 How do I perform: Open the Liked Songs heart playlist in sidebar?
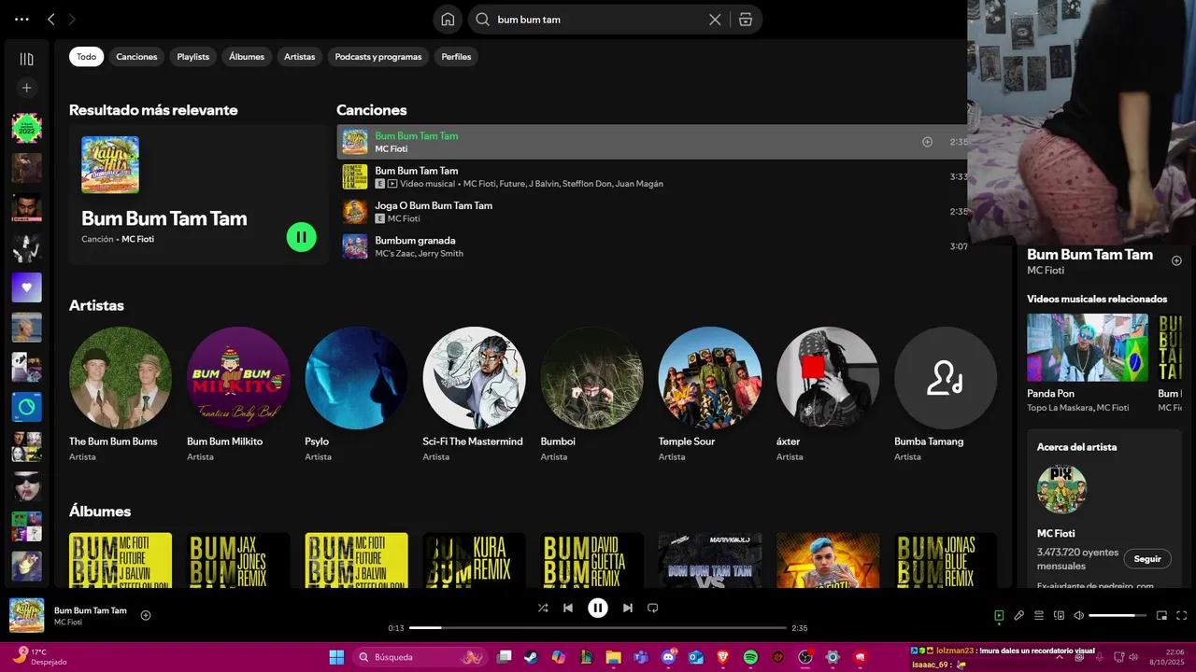26,287
